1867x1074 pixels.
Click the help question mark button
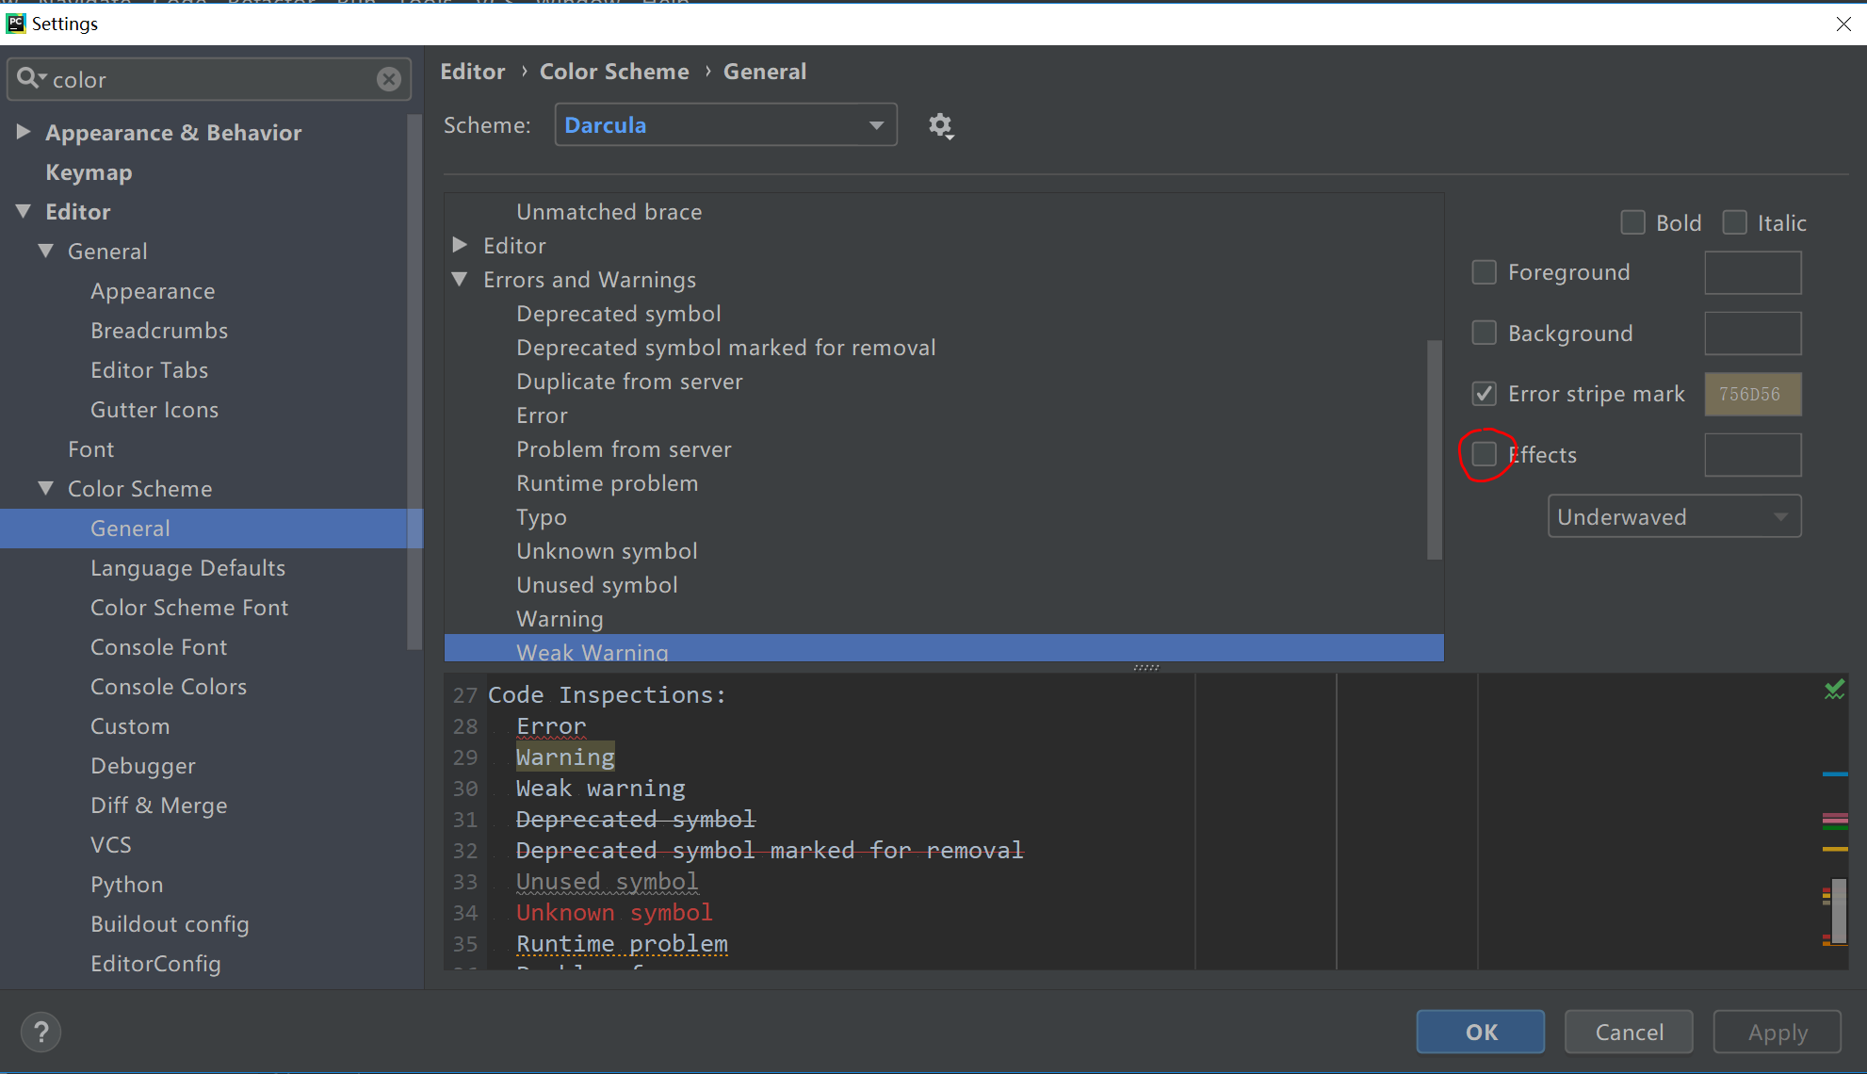(41, 1032)
